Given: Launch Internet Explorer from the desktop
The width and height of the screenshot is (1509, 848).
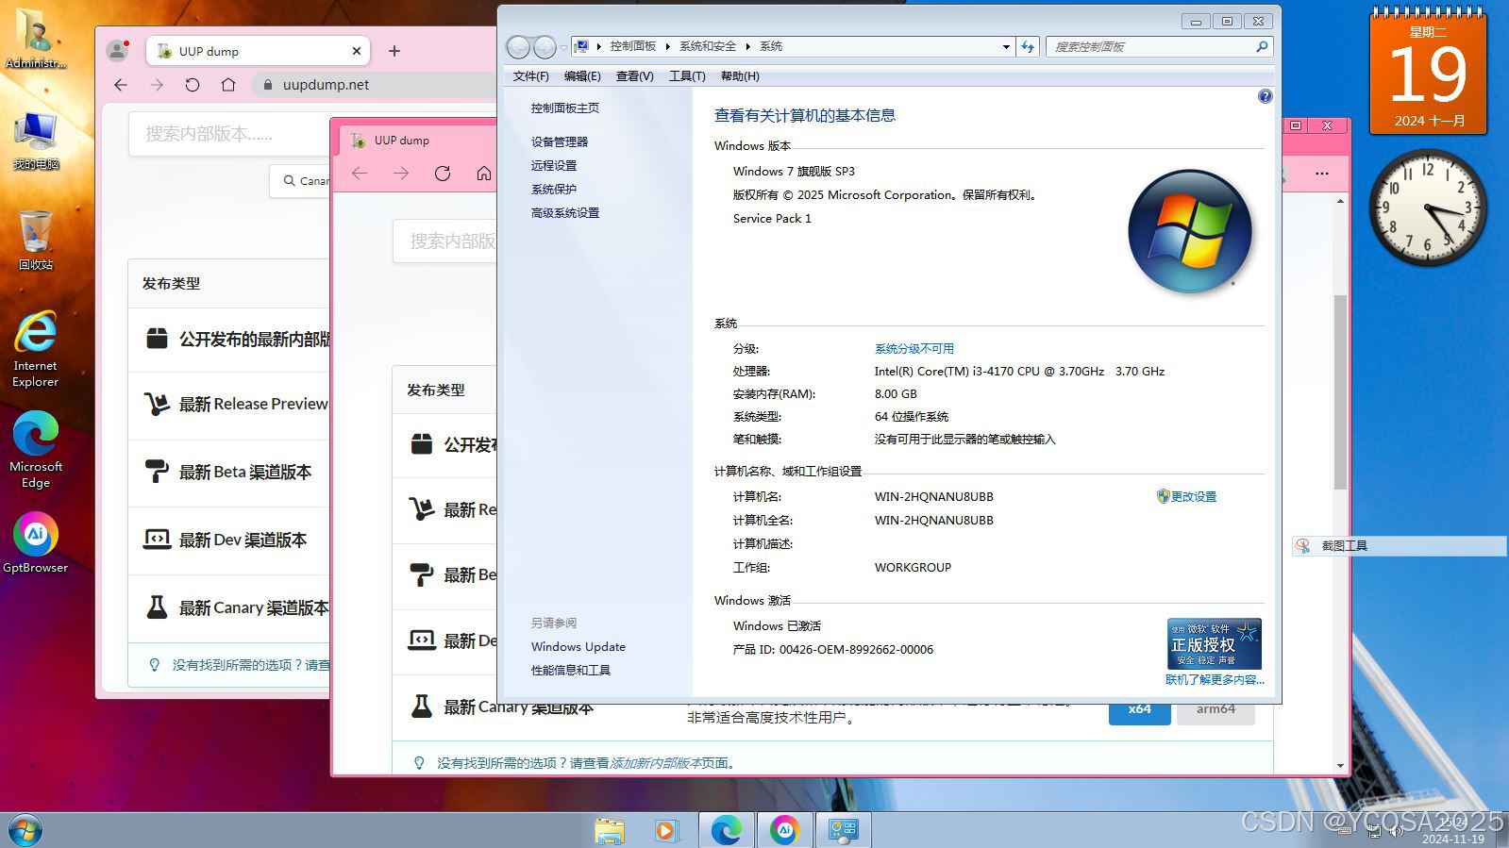Looking at the screenshot, I should point(36,347).
